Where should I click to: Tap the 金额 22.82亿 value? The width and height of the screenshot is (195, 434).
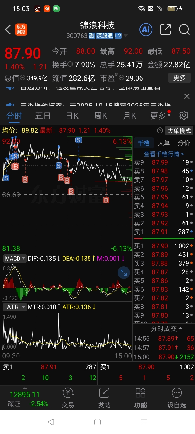177,65
